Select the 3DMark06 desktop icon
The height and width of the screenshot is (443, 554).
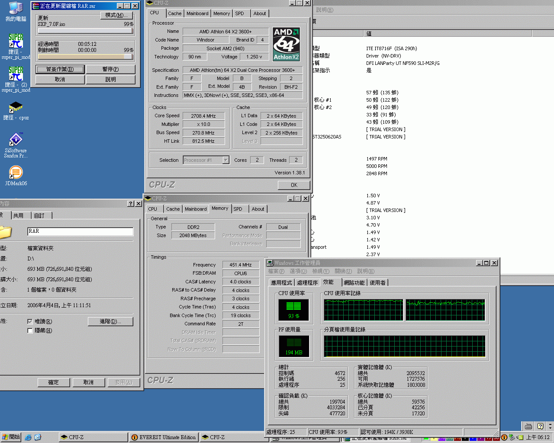16,176
